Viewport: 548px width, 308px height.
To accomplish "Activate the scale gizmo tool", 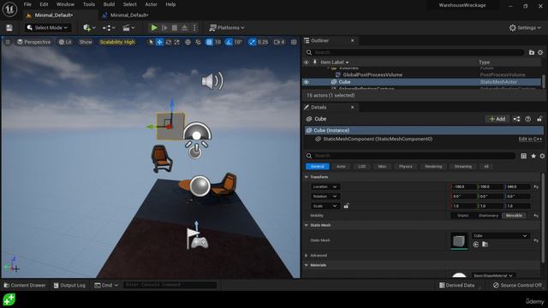I will (x=177, y=42).
